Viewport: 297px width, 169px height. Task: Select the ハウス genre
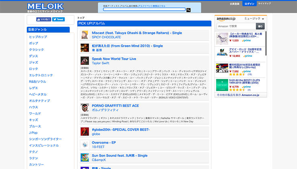coord(33,107)
